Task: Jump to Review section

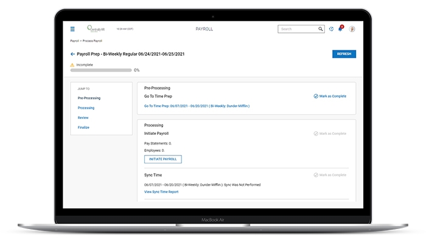Action: click(83, 118)
